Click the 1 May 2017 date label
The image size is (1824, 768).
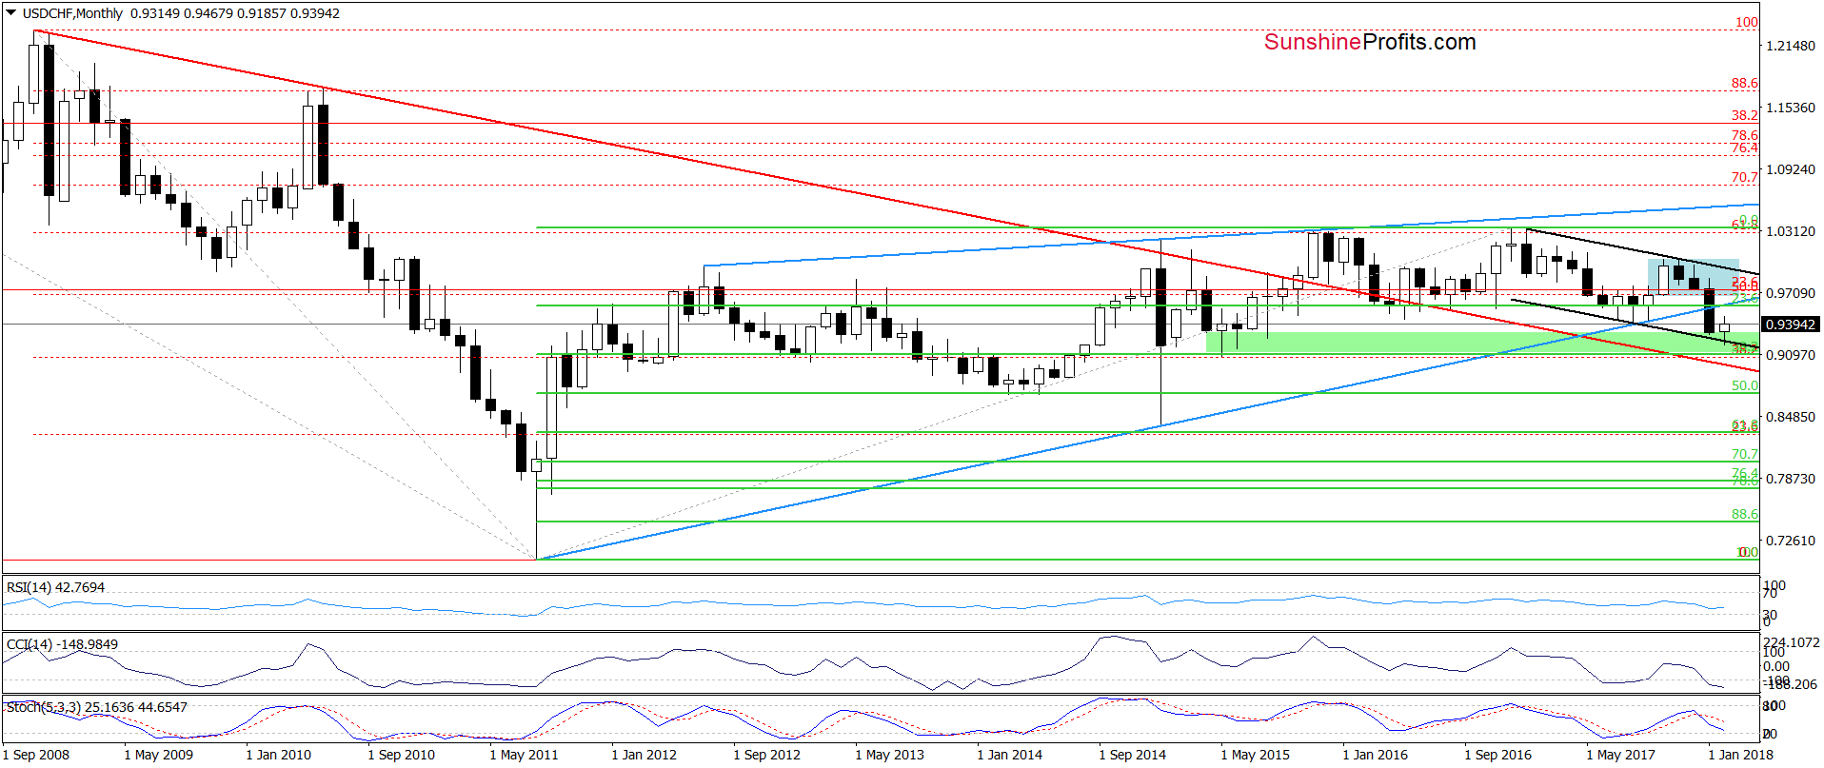click(x=1620, y=755)
